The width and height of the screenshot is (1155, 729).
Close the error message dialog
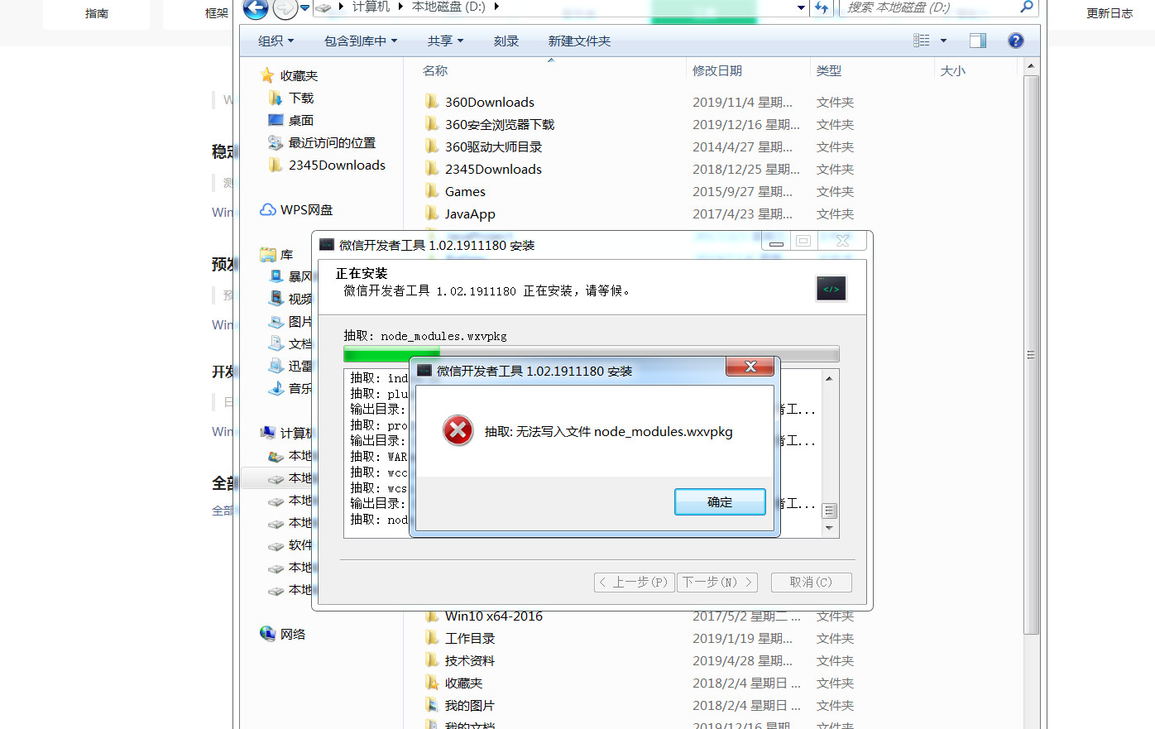[750, 367]
